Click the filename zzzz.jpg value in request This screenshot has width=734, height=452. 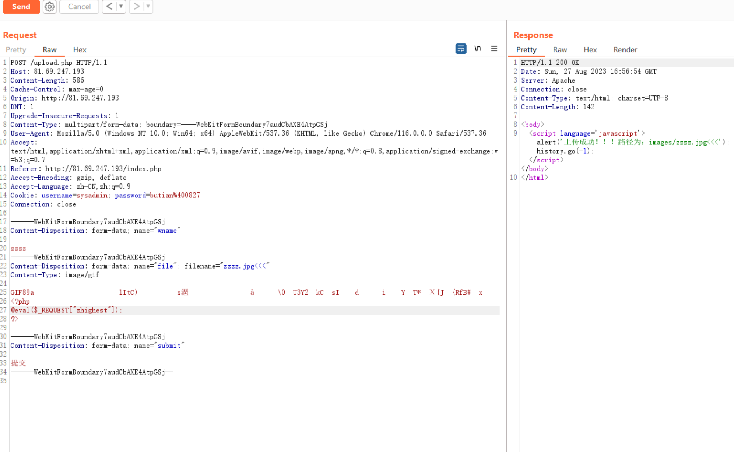click(239, 266)
